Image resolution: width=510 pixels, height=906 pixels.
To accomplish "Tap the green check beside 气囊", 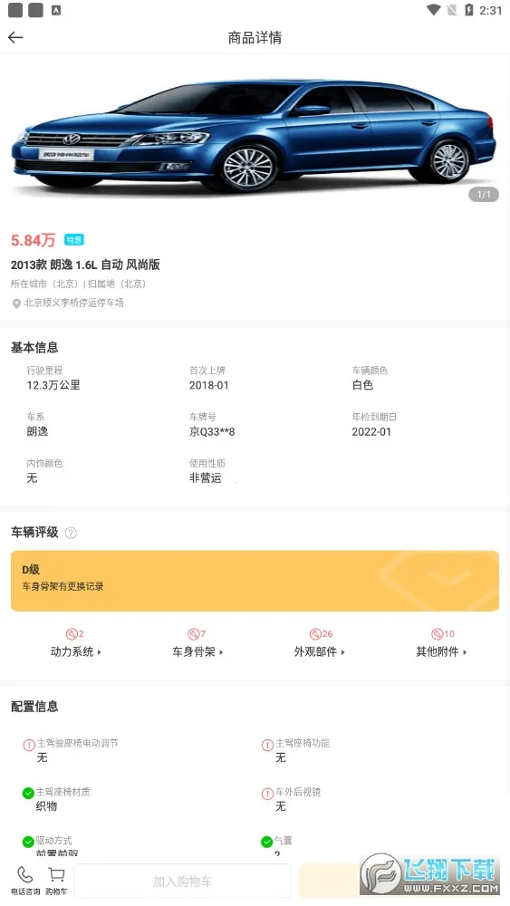I will pyautogui.click(x=267, y=842).
